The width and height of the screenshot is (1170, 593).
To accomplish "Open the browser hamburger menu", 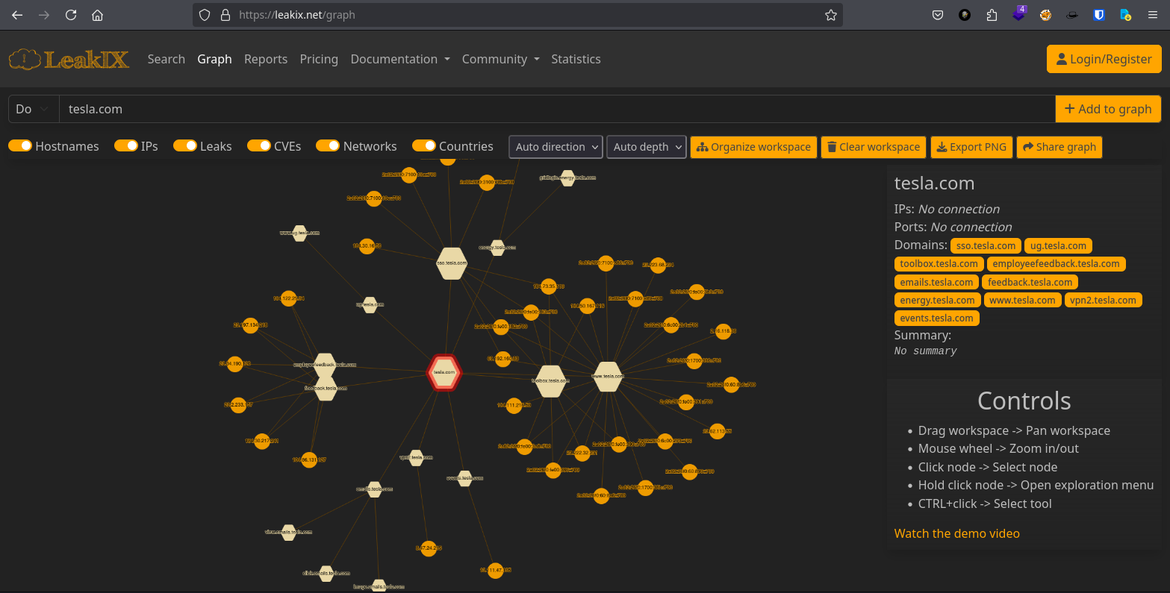I will tap(1153, 15).
